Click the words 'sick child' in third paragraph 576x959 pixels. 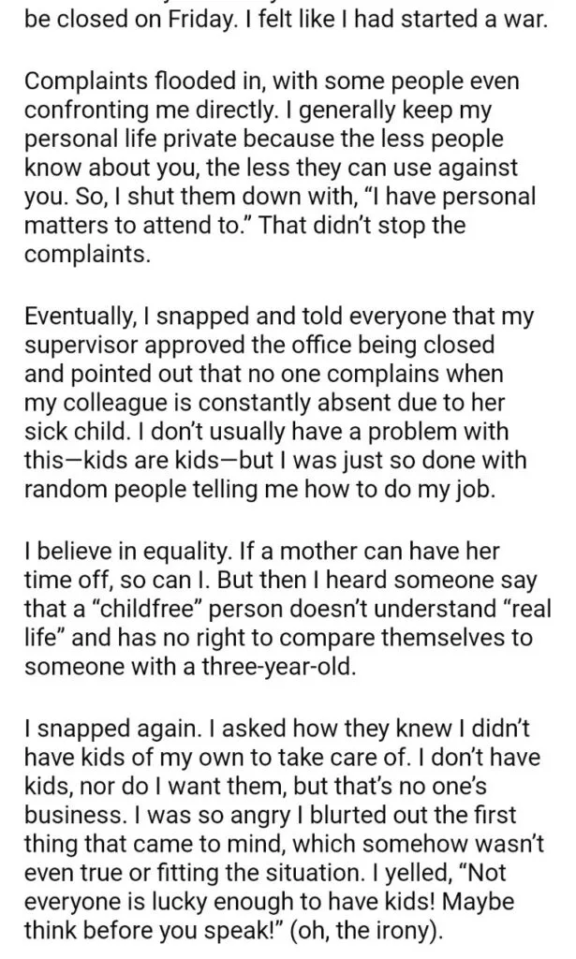[x=77, y=431]
